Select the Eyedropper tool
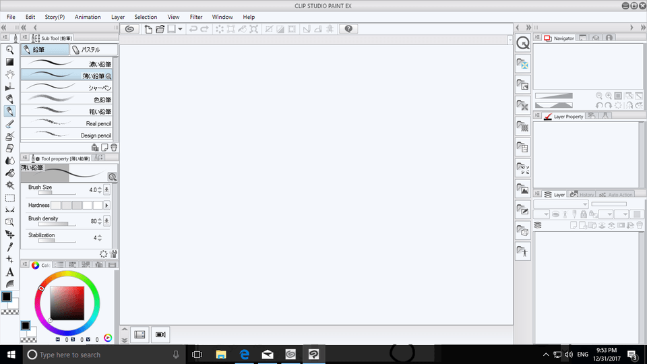This screenshot has height=364, width=647. 10,247
